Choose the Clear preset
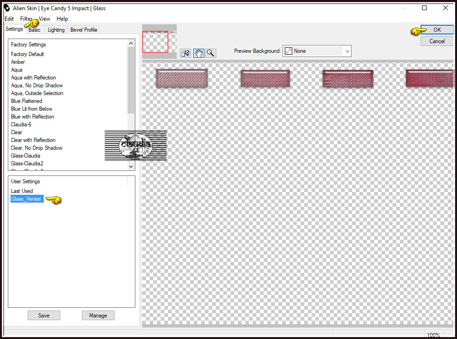This screenshot has width=457, height=339. point(16,132)
